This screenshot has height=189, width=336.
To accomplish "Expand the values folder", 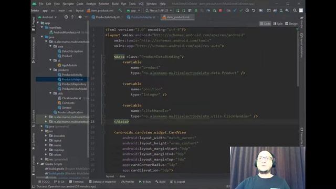I will [x=46, y=154].
